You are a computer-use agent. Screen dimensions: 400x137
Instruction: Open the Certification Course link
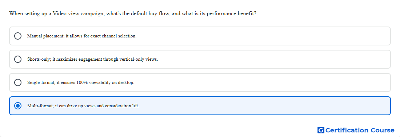pyautogui.click(x=356, y=130)
